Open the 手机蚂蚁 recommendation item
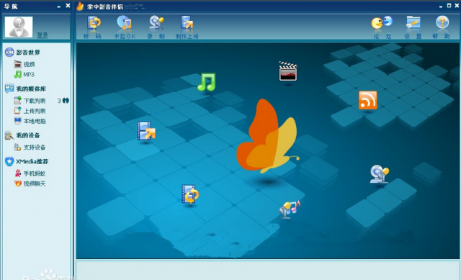This screenshot has height=280, width=461. pyautogui.click(x=35, y=173)
